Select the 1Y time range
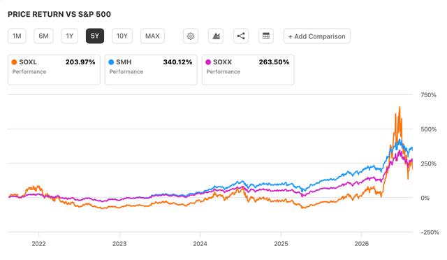This screenshot has width=447, height=260. click(70, 36)
